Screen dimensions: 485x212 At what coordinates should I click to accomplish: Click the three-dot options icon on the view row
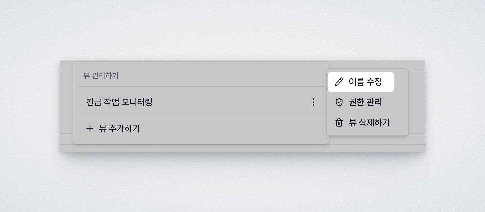(x=313, y=102)
